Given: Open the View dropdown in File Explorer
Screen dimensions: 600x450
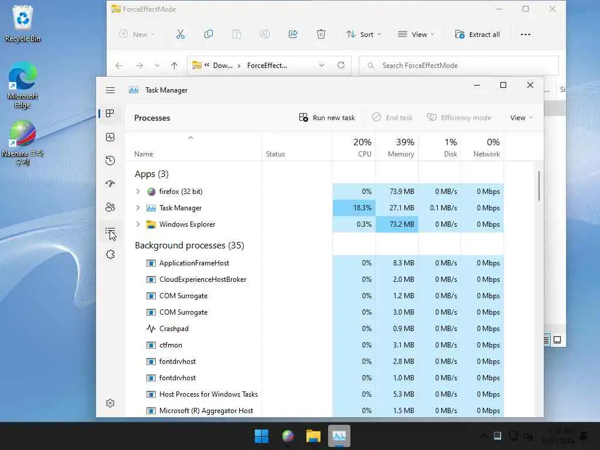Looking at the screenshot, I should pyautogui.click(x=416, y=35).
